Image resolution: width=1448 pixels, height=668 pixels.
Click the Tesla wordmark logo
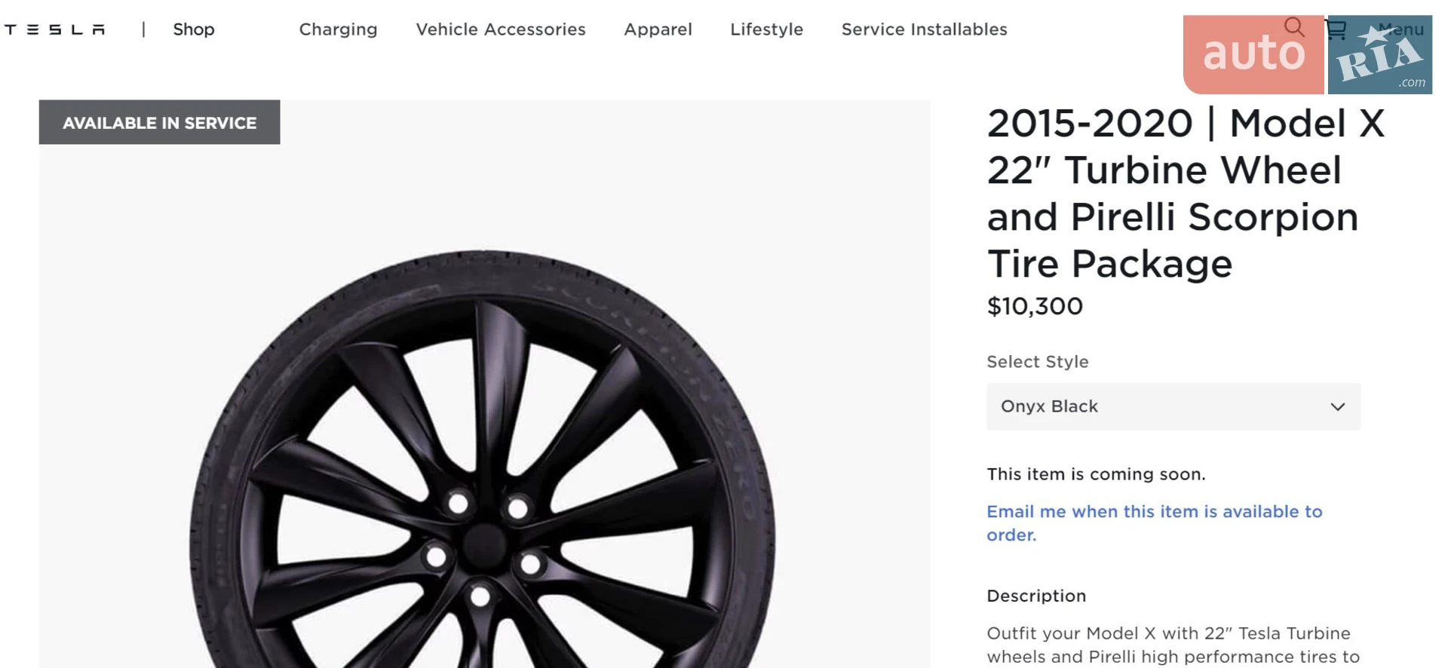tap(54, 29)
